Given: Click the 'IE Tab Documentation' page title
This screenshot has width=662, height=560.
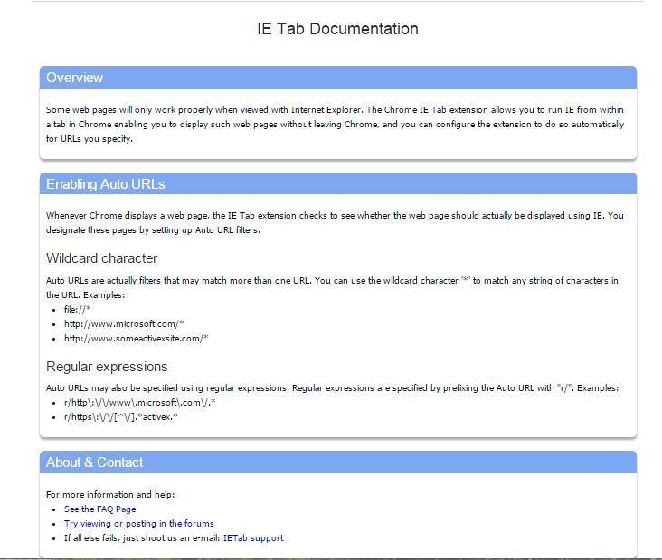Looking at the screenshot, I should tap(337, 29).
